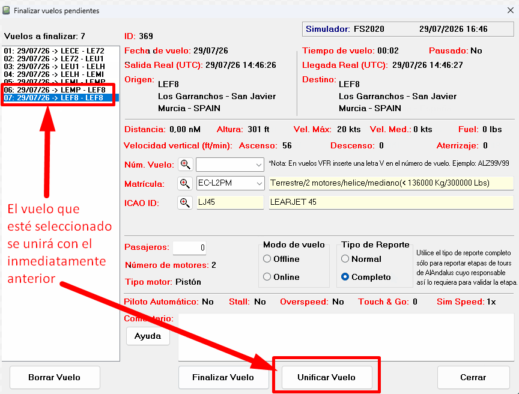Click the Finalizar Vuelo button
519x394 pixels.
[223, 377]
